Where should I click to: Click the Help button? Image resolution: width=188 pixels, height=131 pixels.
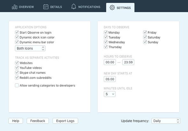16,121
